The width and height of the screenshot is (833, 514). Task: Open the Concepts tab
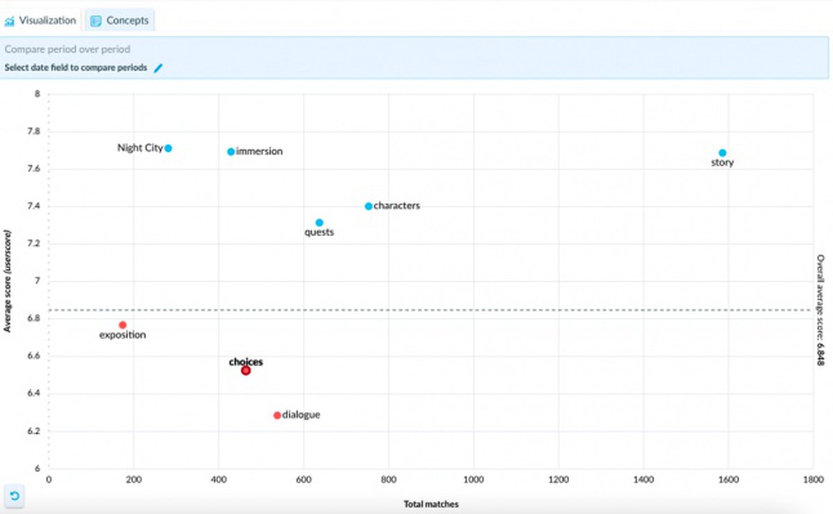(x=119, y=21)
